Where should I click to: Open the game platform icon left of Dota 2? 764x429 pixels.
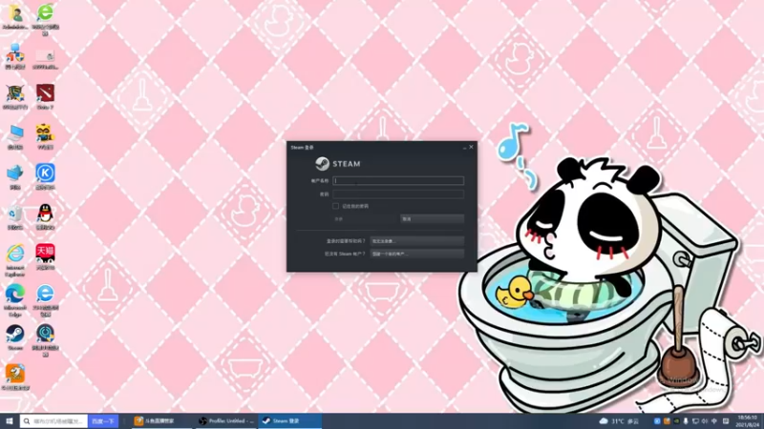pyautogui.click(x=15, y=96)
